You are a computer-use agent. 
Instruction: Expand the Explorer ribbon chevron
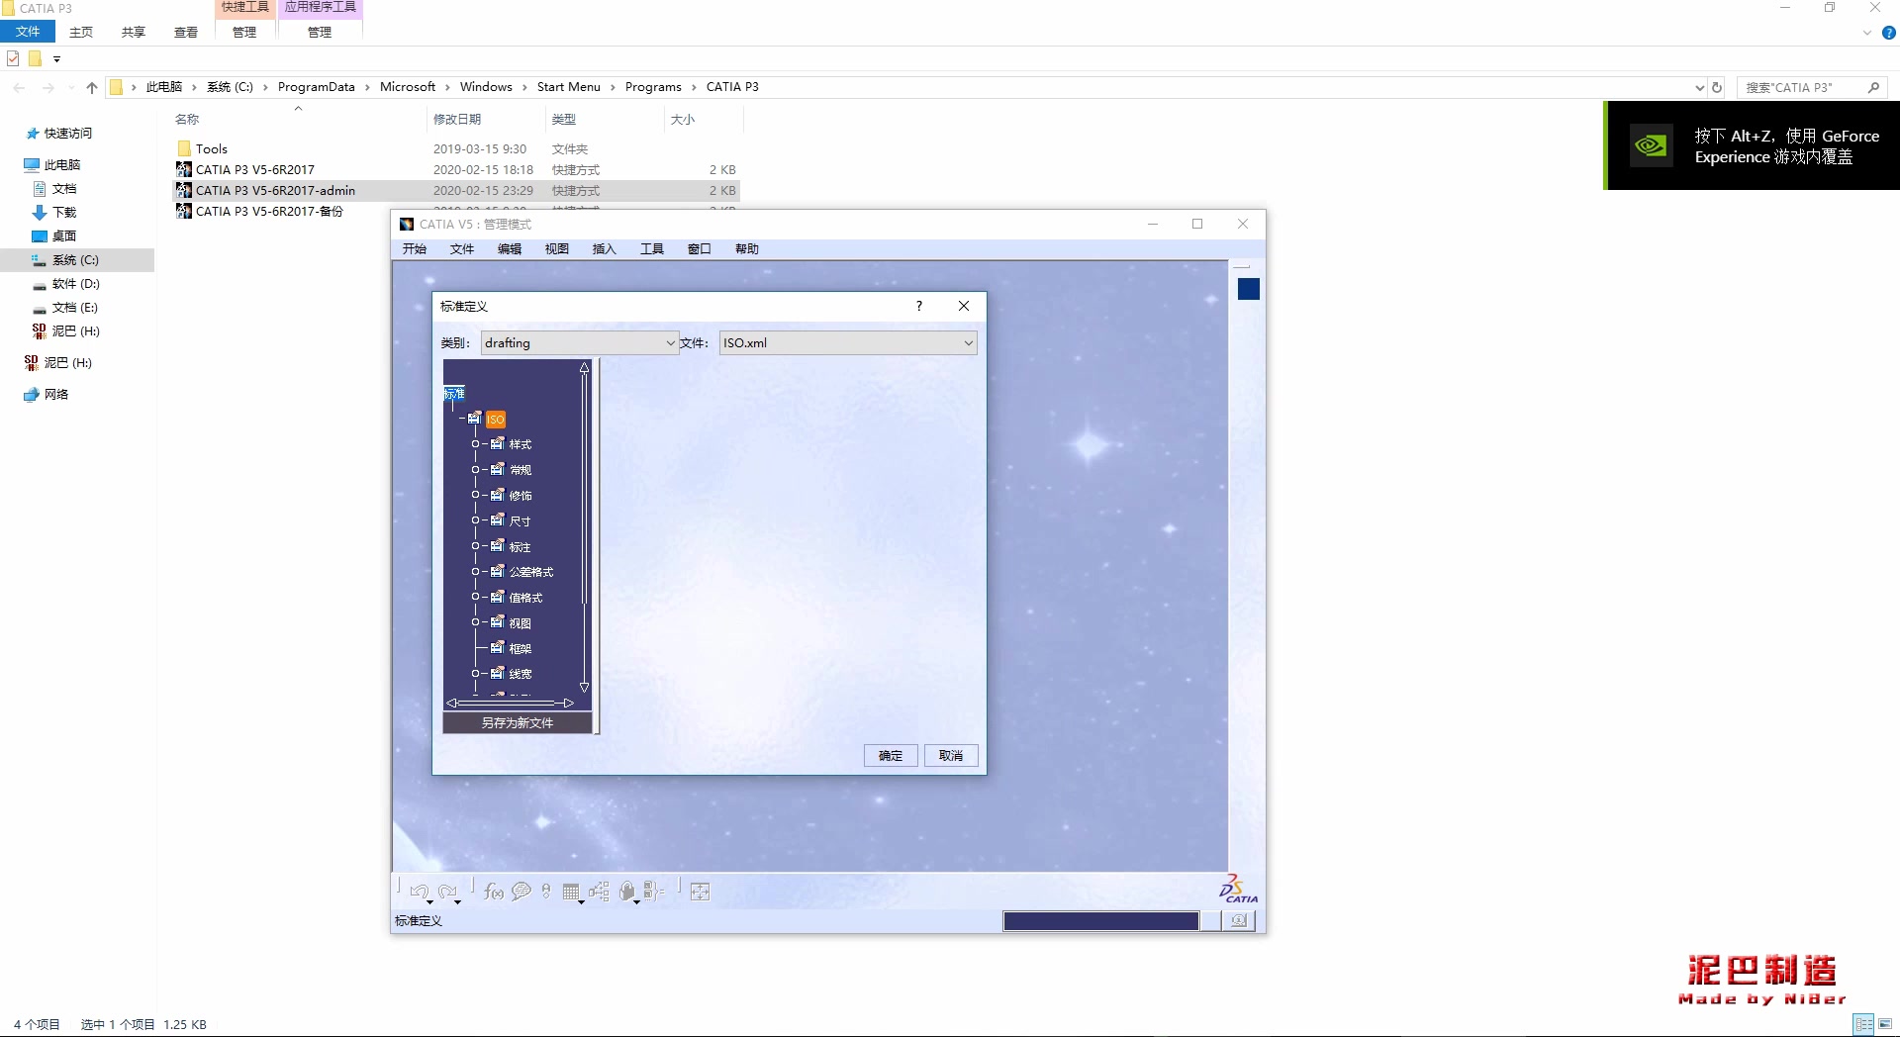[1867, 33]
